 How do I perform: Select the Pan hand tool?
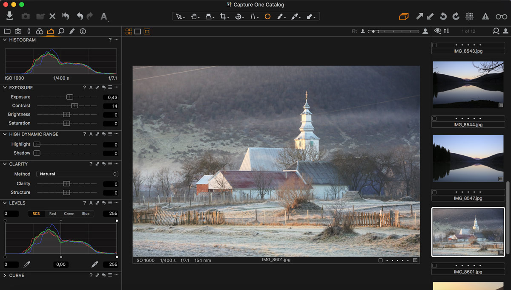tap(194, 17)
